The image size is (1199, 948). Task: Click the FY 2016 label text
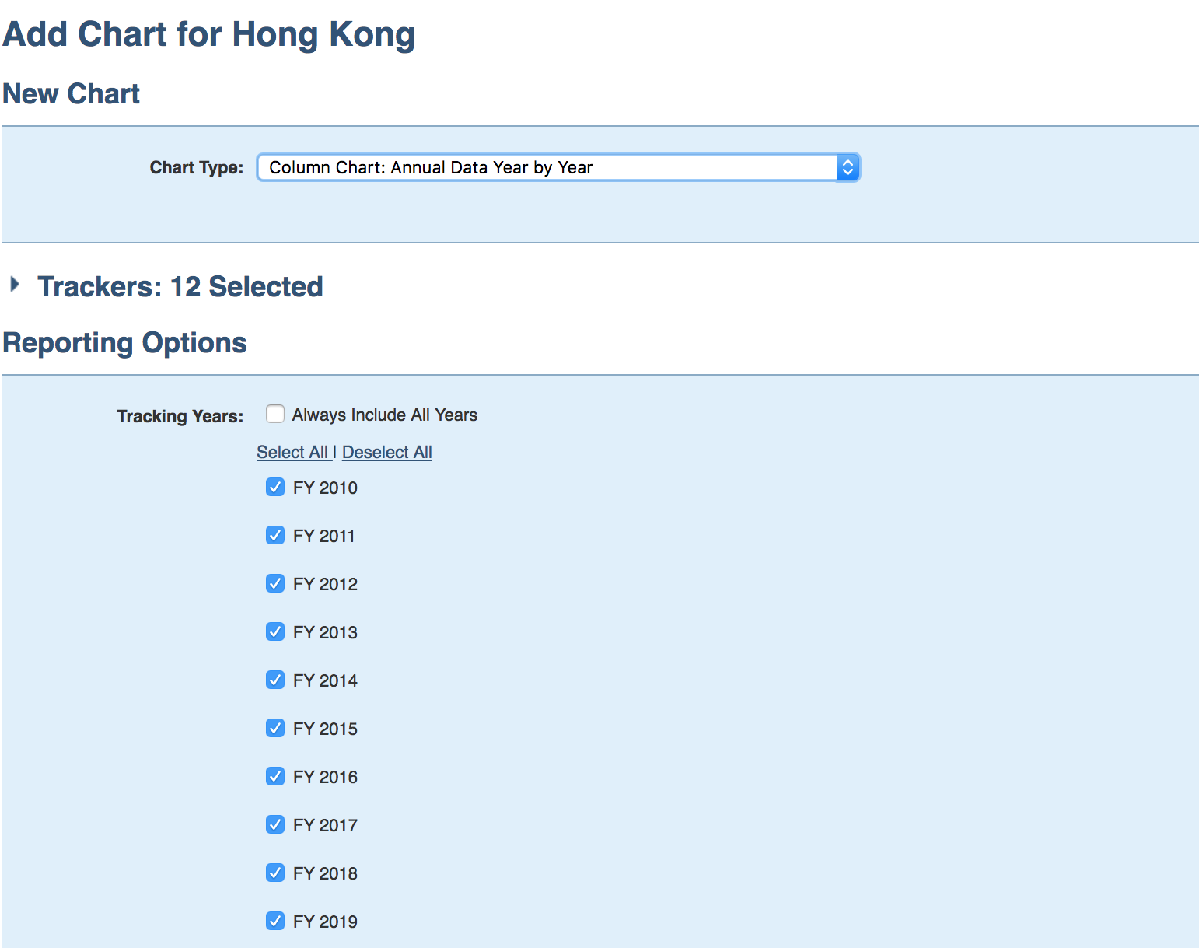point(325,778)
